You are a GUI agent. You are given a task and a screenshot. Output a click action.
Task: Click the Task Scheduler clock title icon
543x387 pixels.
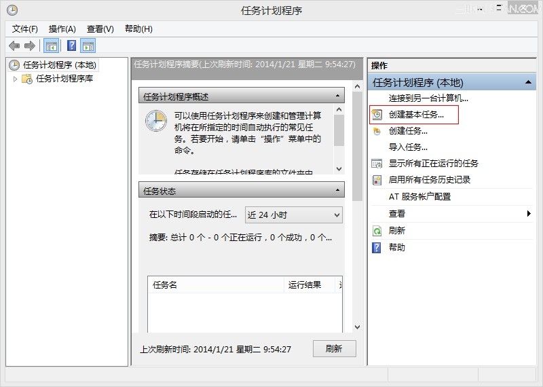(x=12, y=10)
